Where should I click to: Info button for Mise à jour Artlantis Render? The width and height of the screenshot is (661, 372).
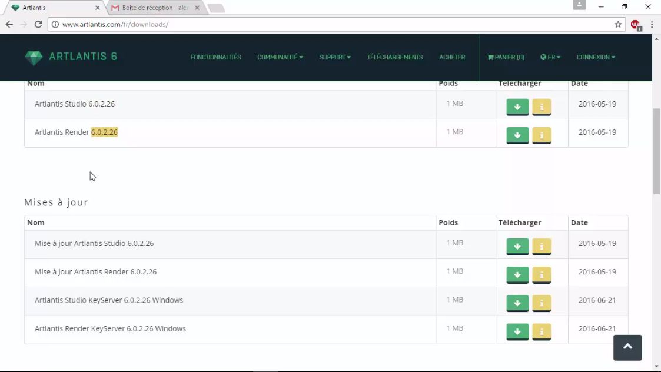tap(542, 274)
